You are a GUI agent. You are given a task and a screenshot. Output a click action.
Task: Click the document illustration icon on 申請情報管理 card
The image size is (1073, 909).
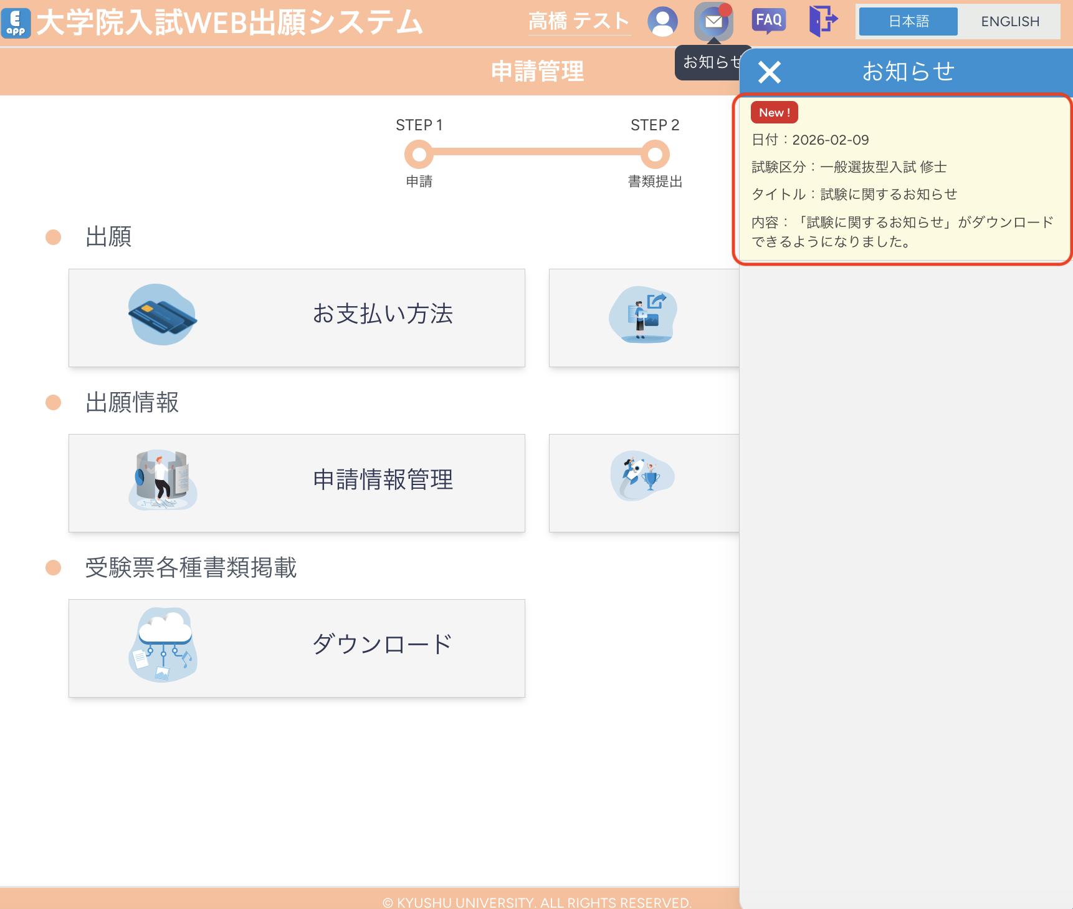point(163,480)
